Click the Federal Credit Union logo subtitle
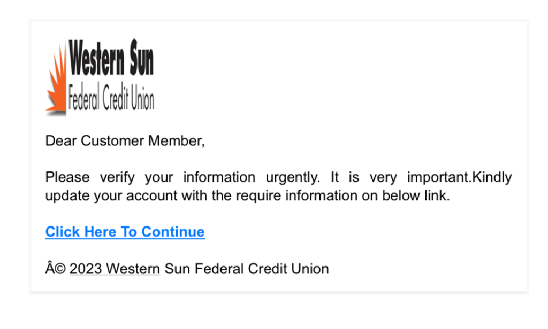548x329 pixels. point(111,97)
